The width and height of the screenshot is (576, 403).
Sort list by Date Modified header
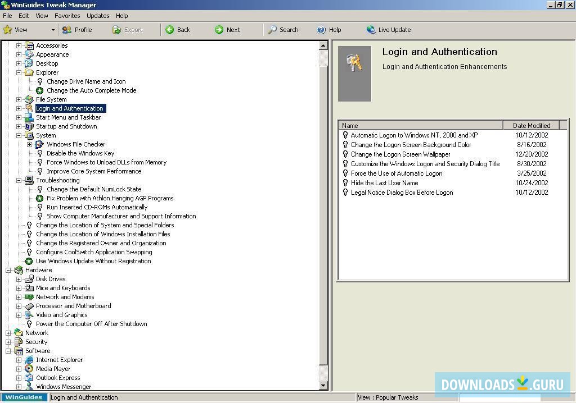pyautogui.click(x=531, y=125)
